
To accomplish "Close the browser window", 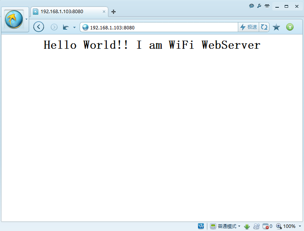I will pyautogui.click(x=297, y=7).
